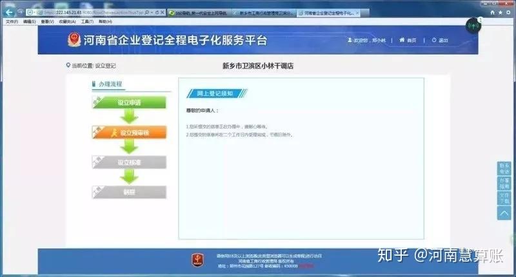Click the shield emblem icon in footer
Image resolution: width=516 pixels, height=277 pixels.
click(x=197, y=260)
